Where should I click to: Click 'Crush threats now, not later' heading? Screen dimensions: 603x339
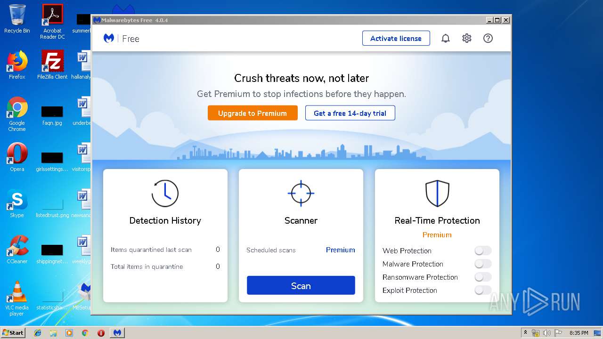pyautogui.click(x=301, y=78)
